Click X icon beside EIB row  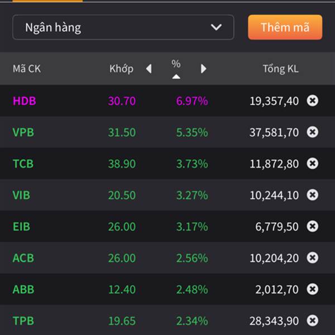point(313,226)
